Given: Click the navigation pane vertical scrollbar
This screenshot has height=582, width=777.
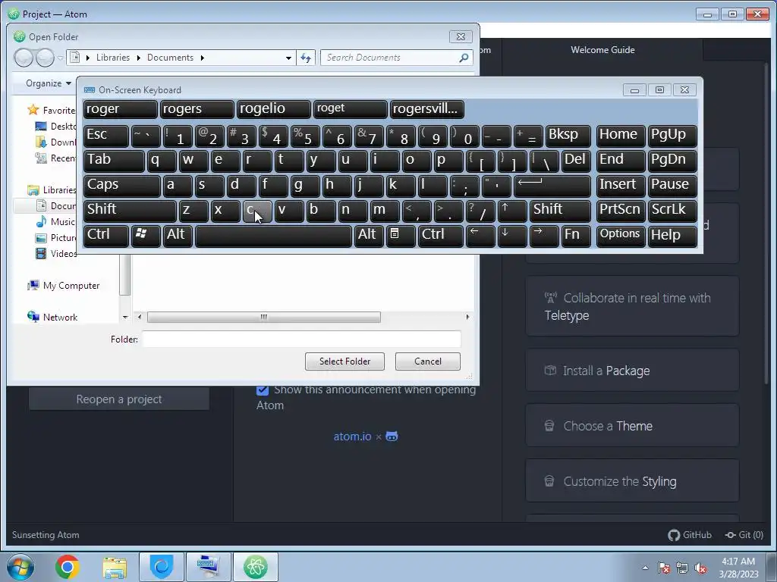Looking at the screenshot, I should (x=125, y=274).
